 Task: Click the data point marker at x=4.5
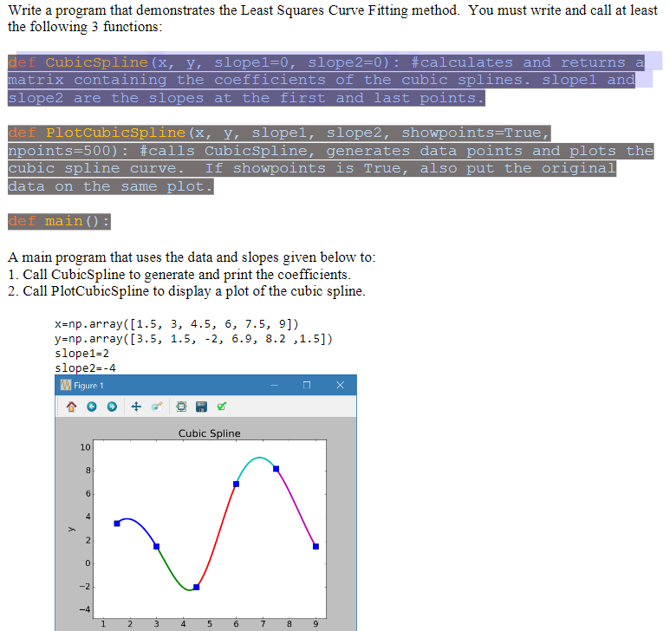196,587
